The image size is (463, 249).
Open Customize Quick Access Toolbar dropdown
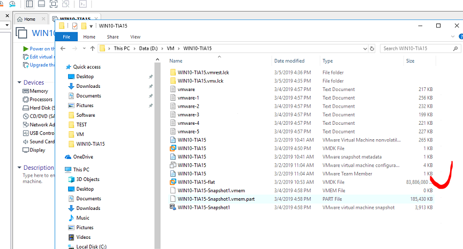coord(91,26)
